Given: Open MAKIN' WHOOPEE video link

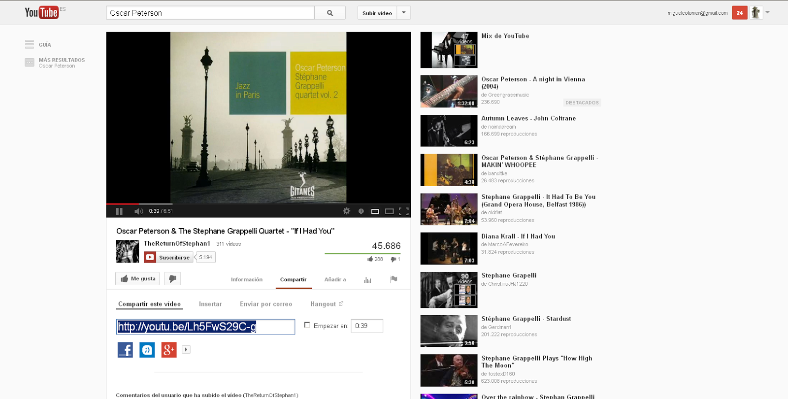Looking at the screenshot, I should coord(539,161).
